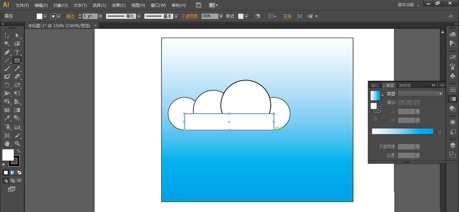Select the Direct Selection tool

tap(17, 36)
